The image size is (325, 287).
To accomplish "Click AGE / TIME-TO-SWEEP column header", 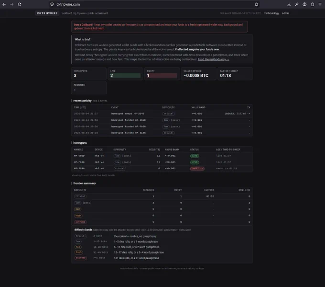I will coord(228,149).
